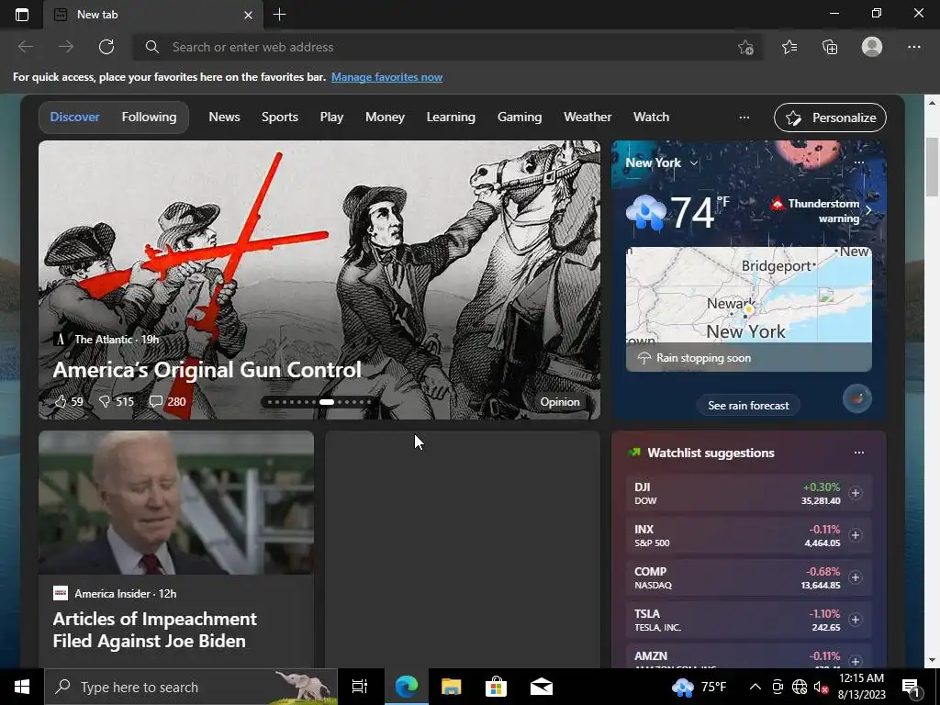Open the Windows Start menu
This screenshot has height=705, width=940.
click(x=22, y=687)
